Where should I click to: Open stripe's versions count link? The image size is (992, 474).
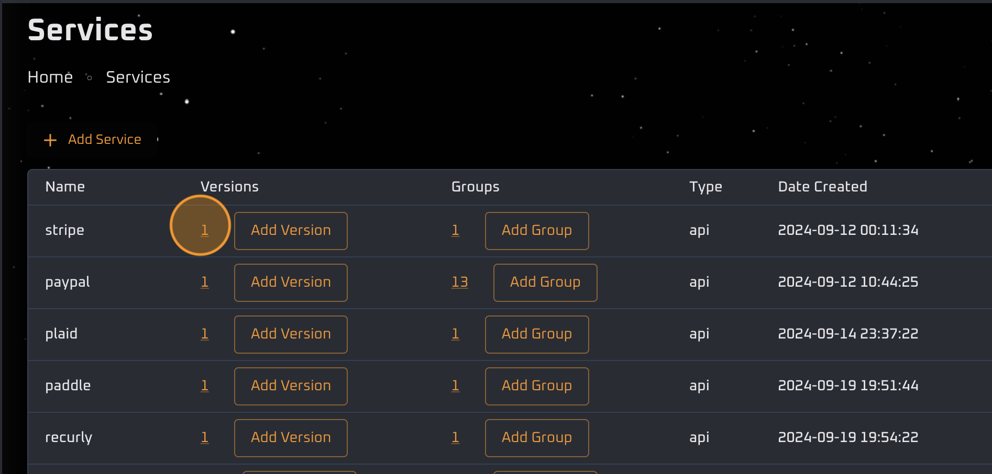tap(205, 230)
